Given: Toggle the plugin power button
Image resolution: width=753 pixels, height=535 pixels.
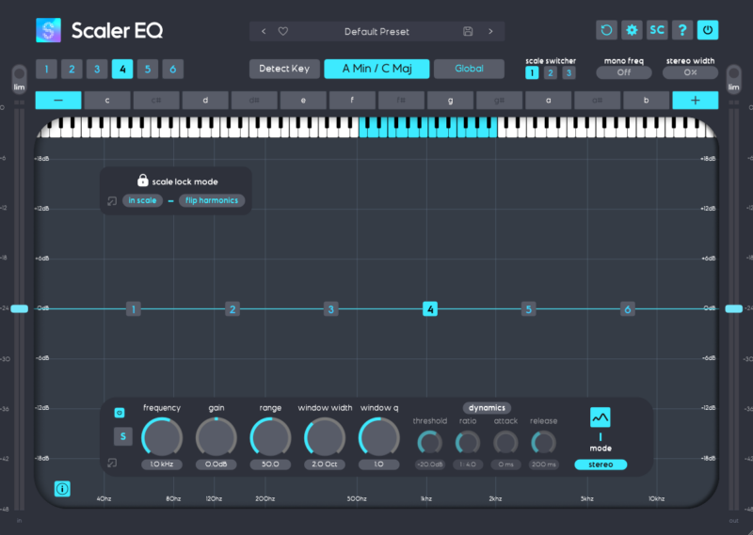Looking at the screenshot, I should click(707, 30).
